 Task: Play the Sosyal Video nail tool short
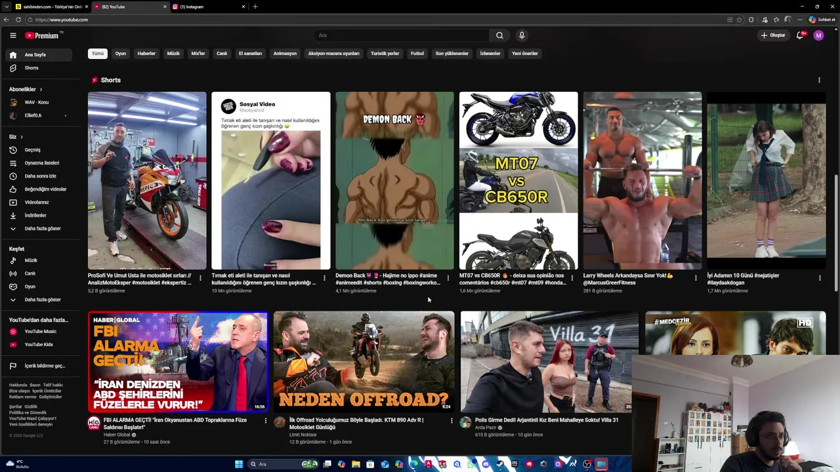271,180
